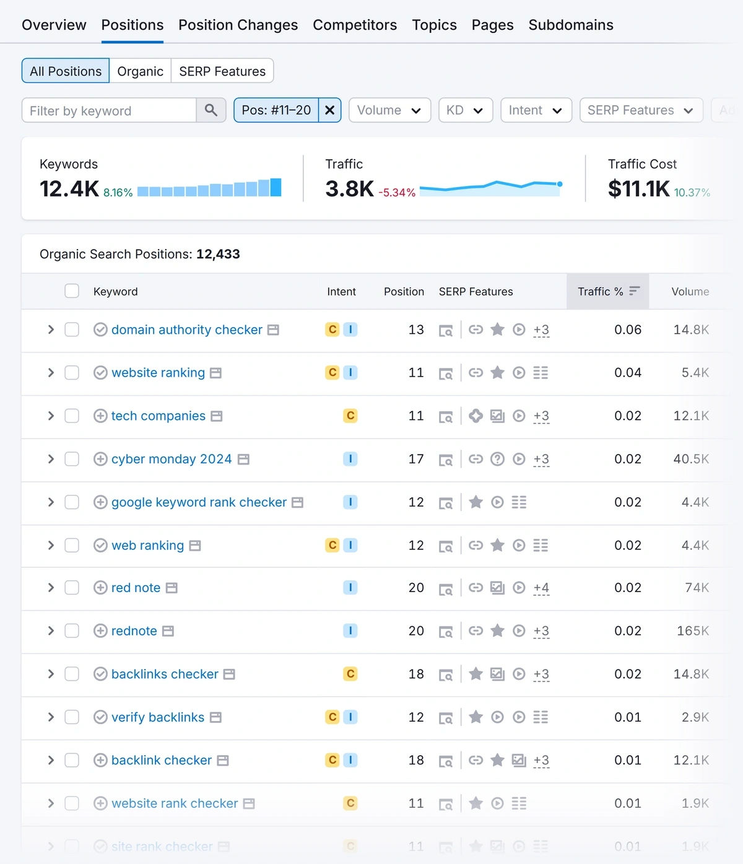The image size is (743, 864).
Task: Click verified icon beside verify backlinks
Action: [x=100, y=717]
